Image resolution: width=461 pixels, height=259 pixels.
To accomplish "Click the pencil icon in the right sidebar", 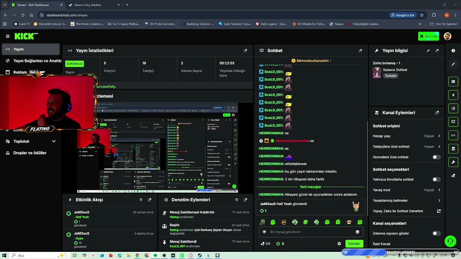I will coord(453,64).
